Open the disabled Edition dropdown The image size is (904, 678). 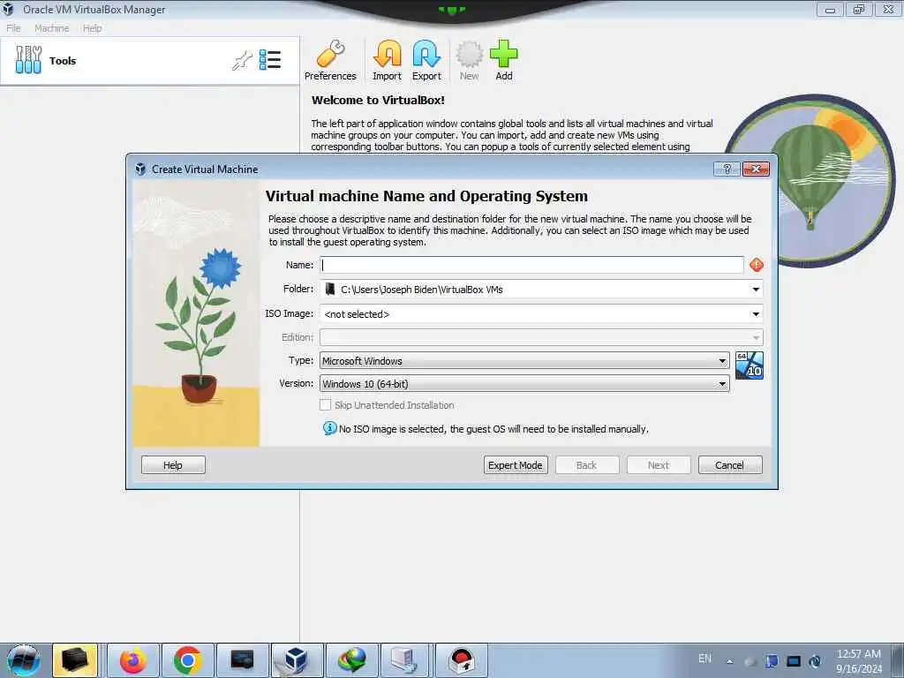click(x=541, y=337)
